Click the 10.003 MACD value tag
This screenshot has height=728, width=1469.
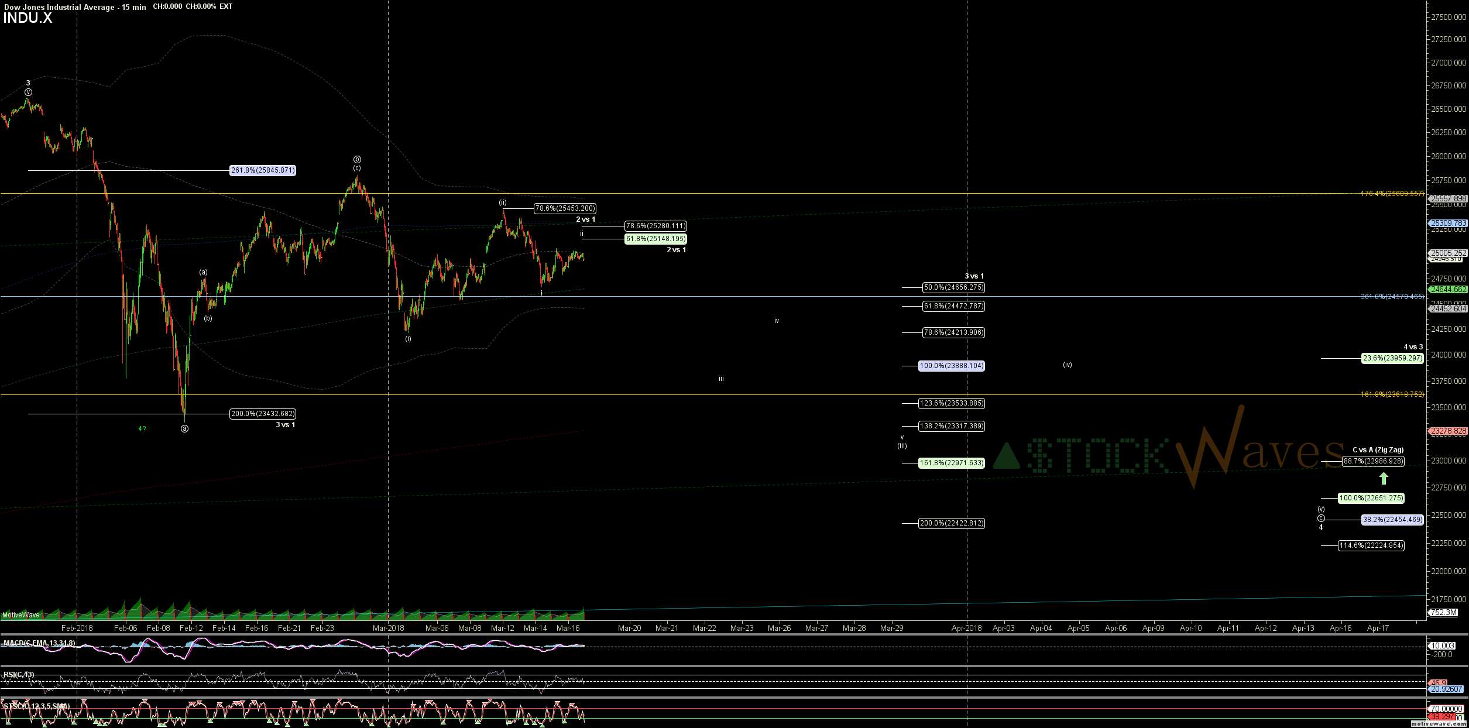(1443, 645)
